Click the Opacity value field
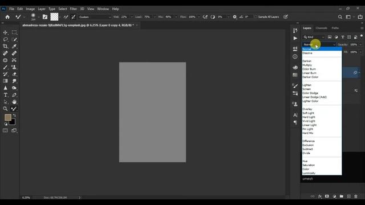365x205 pixels. (354, 44)
